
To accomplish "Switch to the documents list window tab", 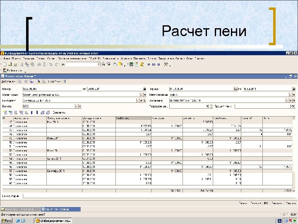I will [x=20, y=209].
